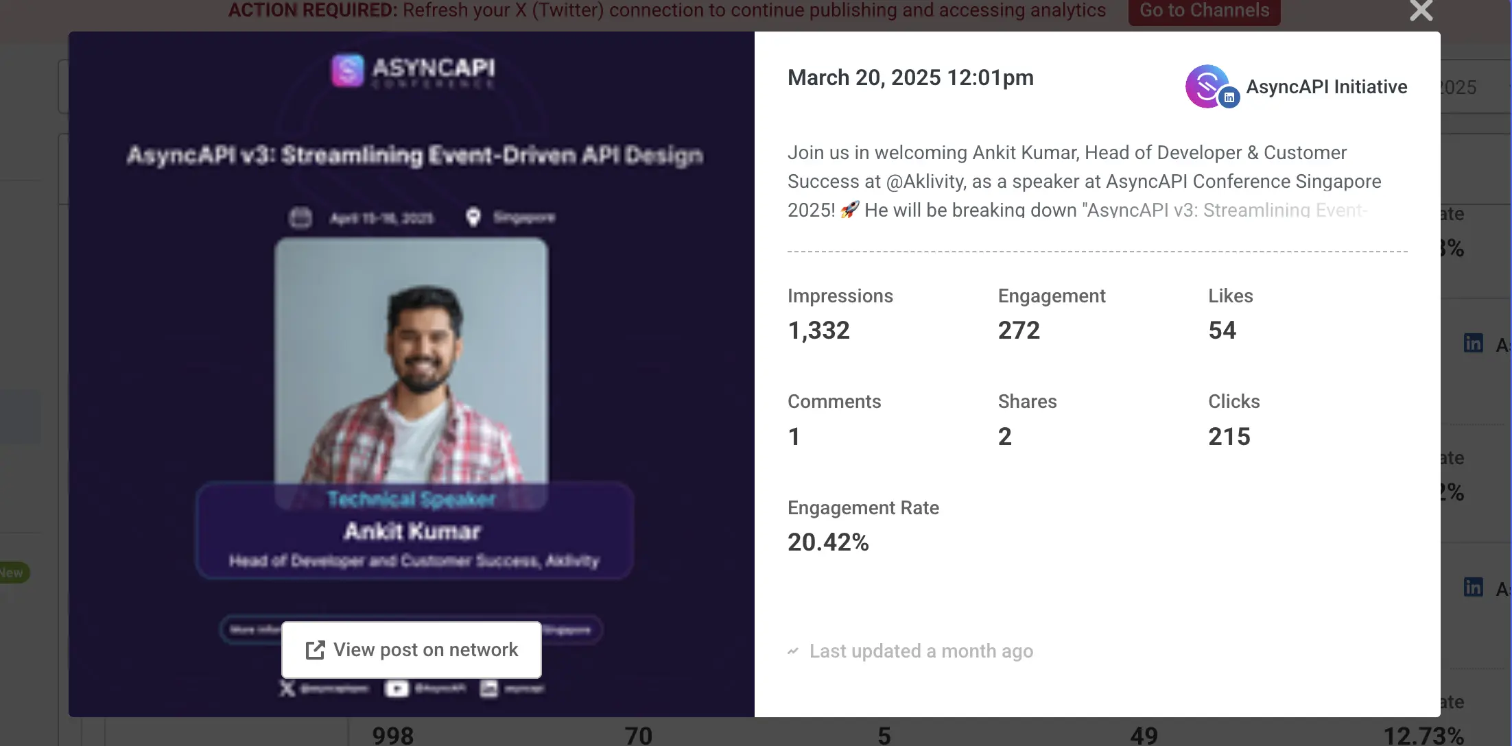This screenshot has width=1512, height=746.
Task: Click the trend arrow beside Last updated text
Action: click(794, 651)
